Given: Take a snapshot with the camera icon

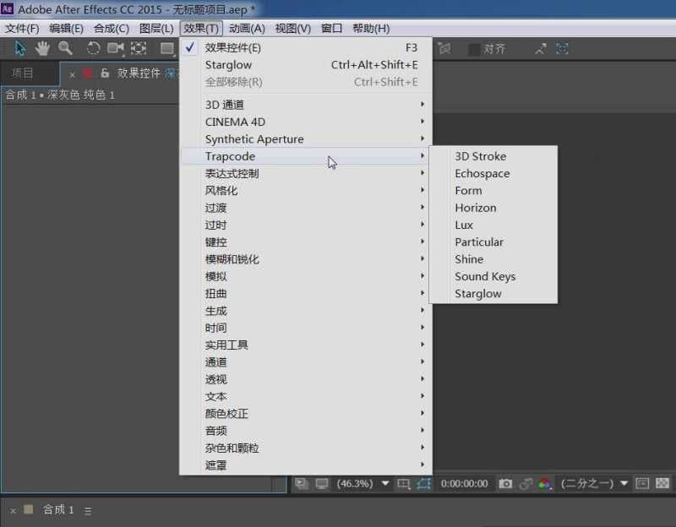Looking at the screenshot, I should coord(504,484).
